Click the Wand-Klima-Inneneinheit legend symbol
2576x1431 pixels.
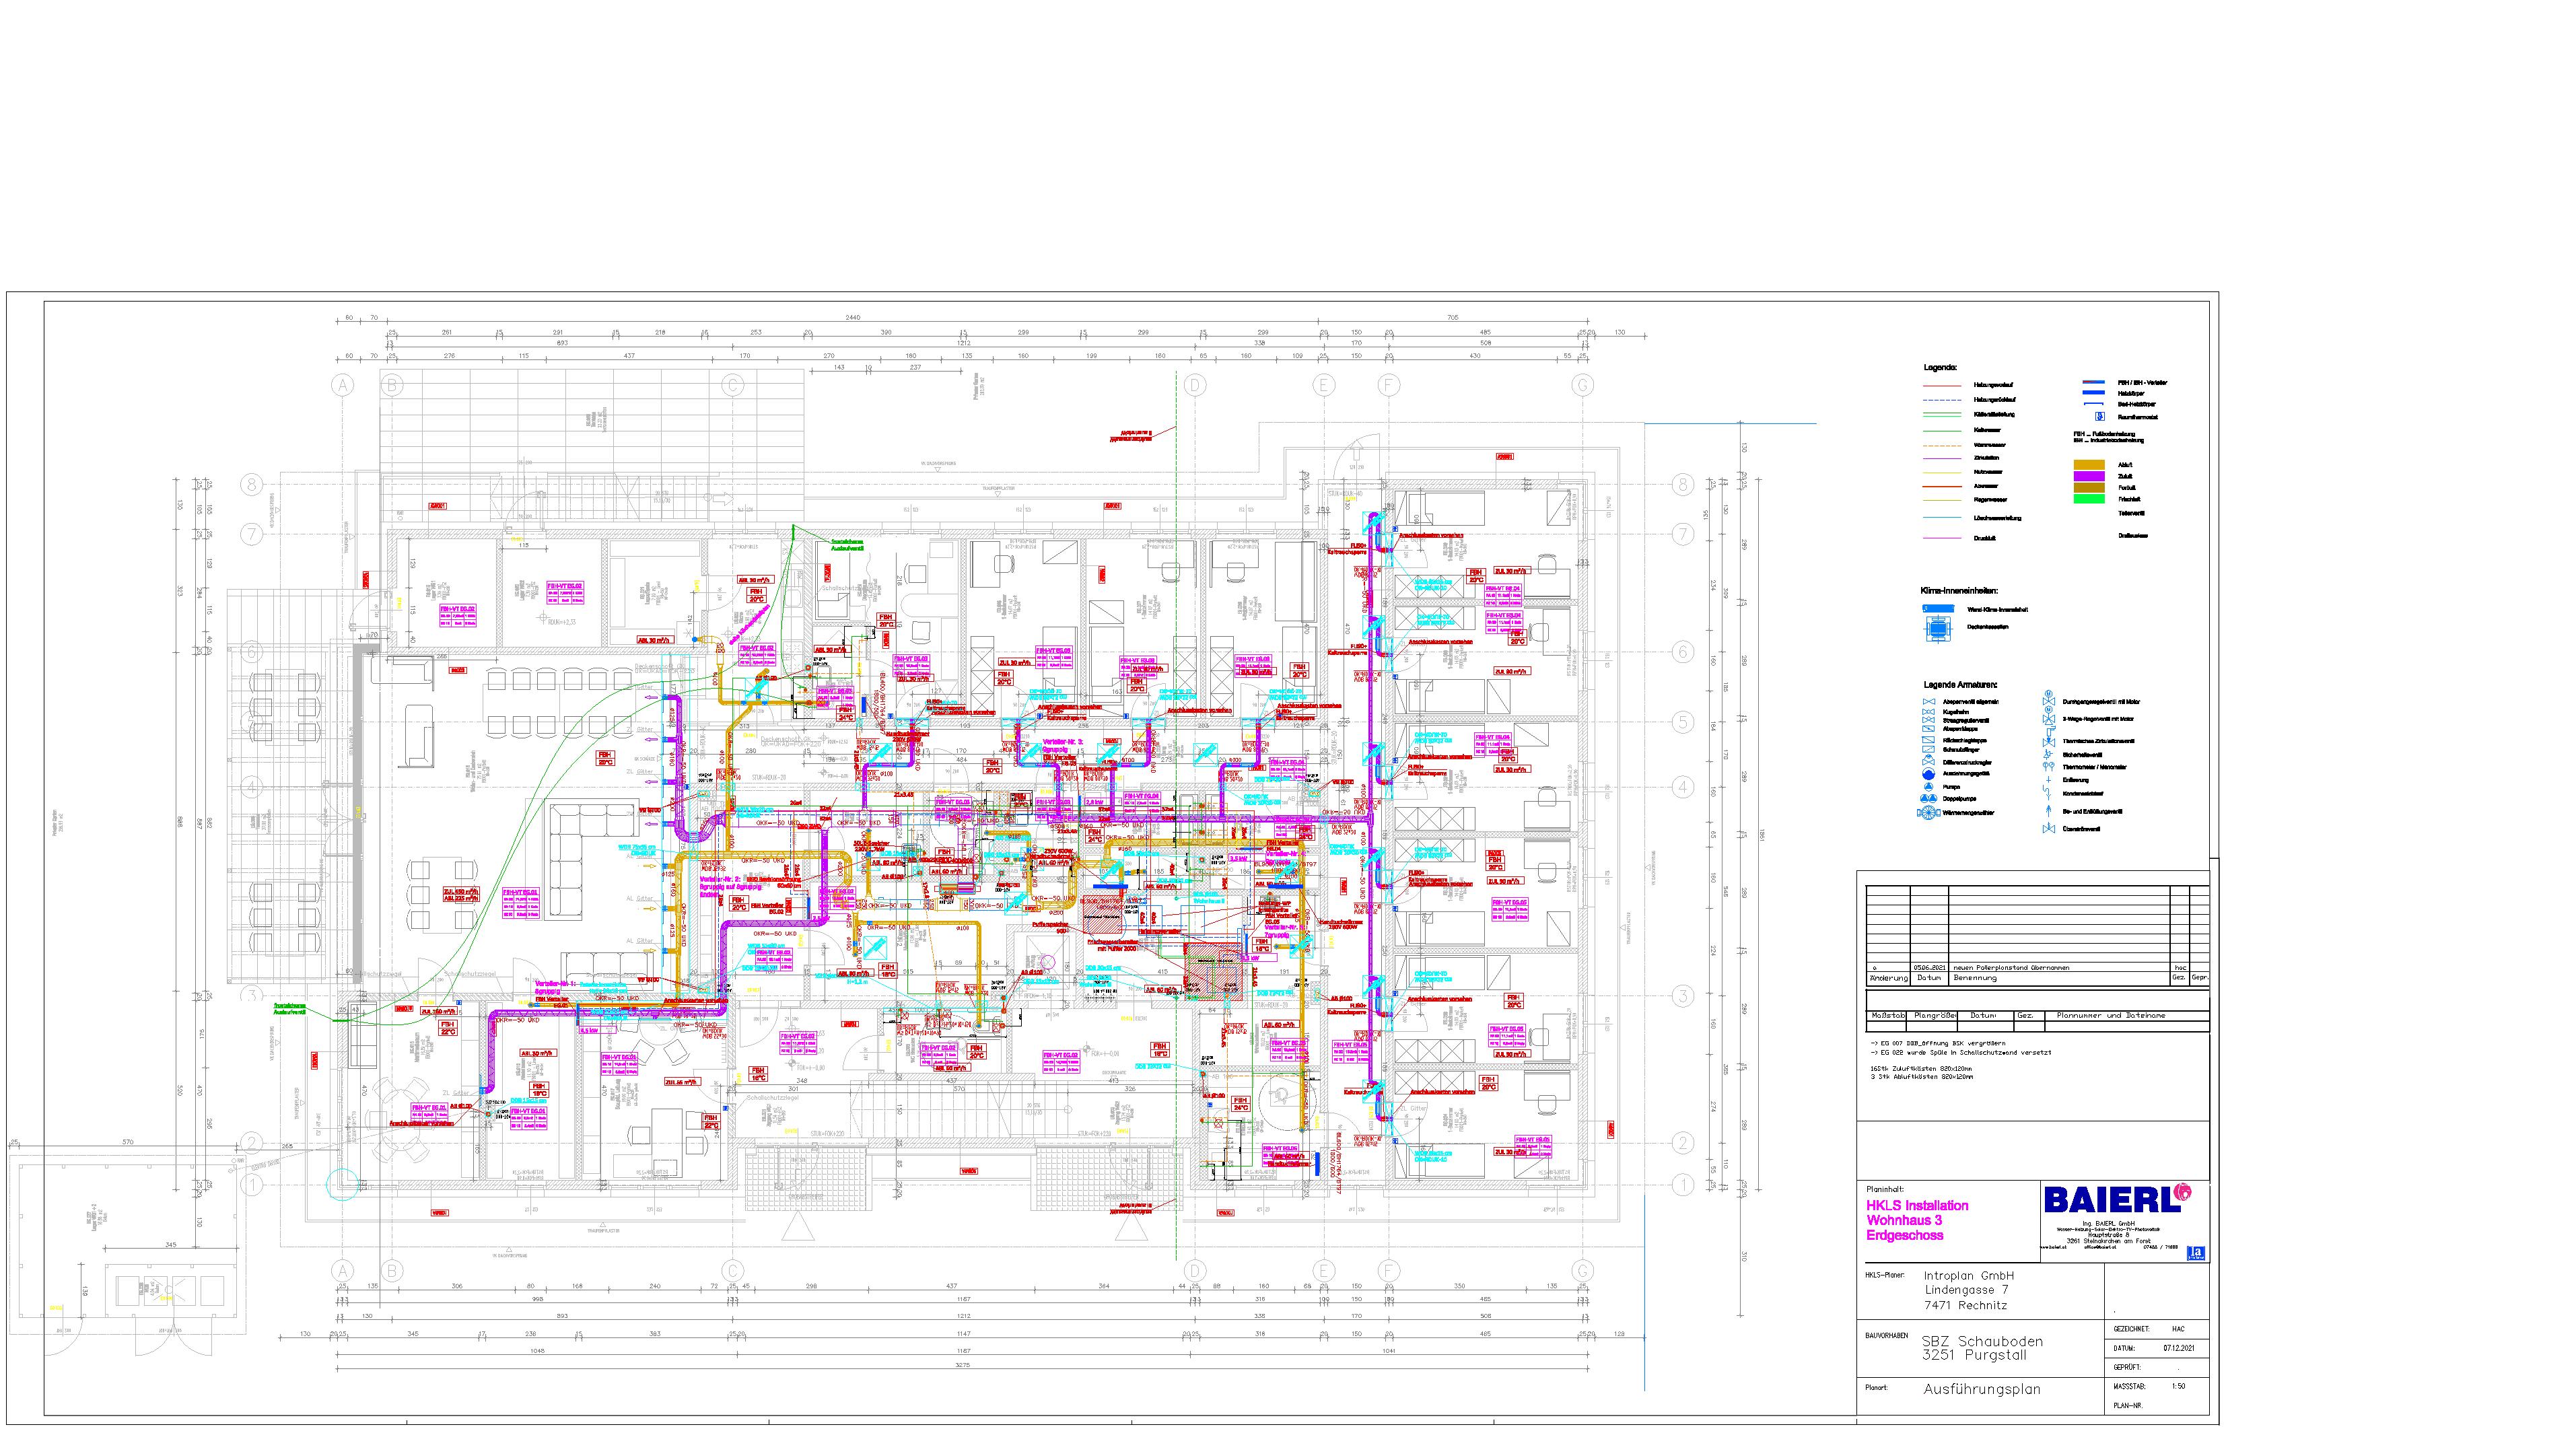pyautogui.click(x=1939, y=608)
